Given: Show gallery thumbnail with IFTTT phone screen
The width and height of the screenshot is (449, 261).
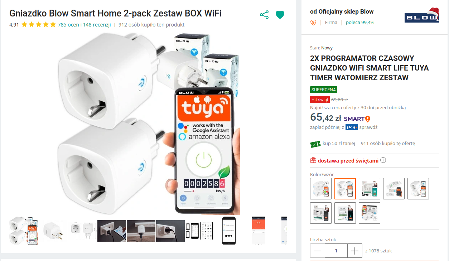Looking at the screenshot, I should pyautogui.click(x=229, y=230).
